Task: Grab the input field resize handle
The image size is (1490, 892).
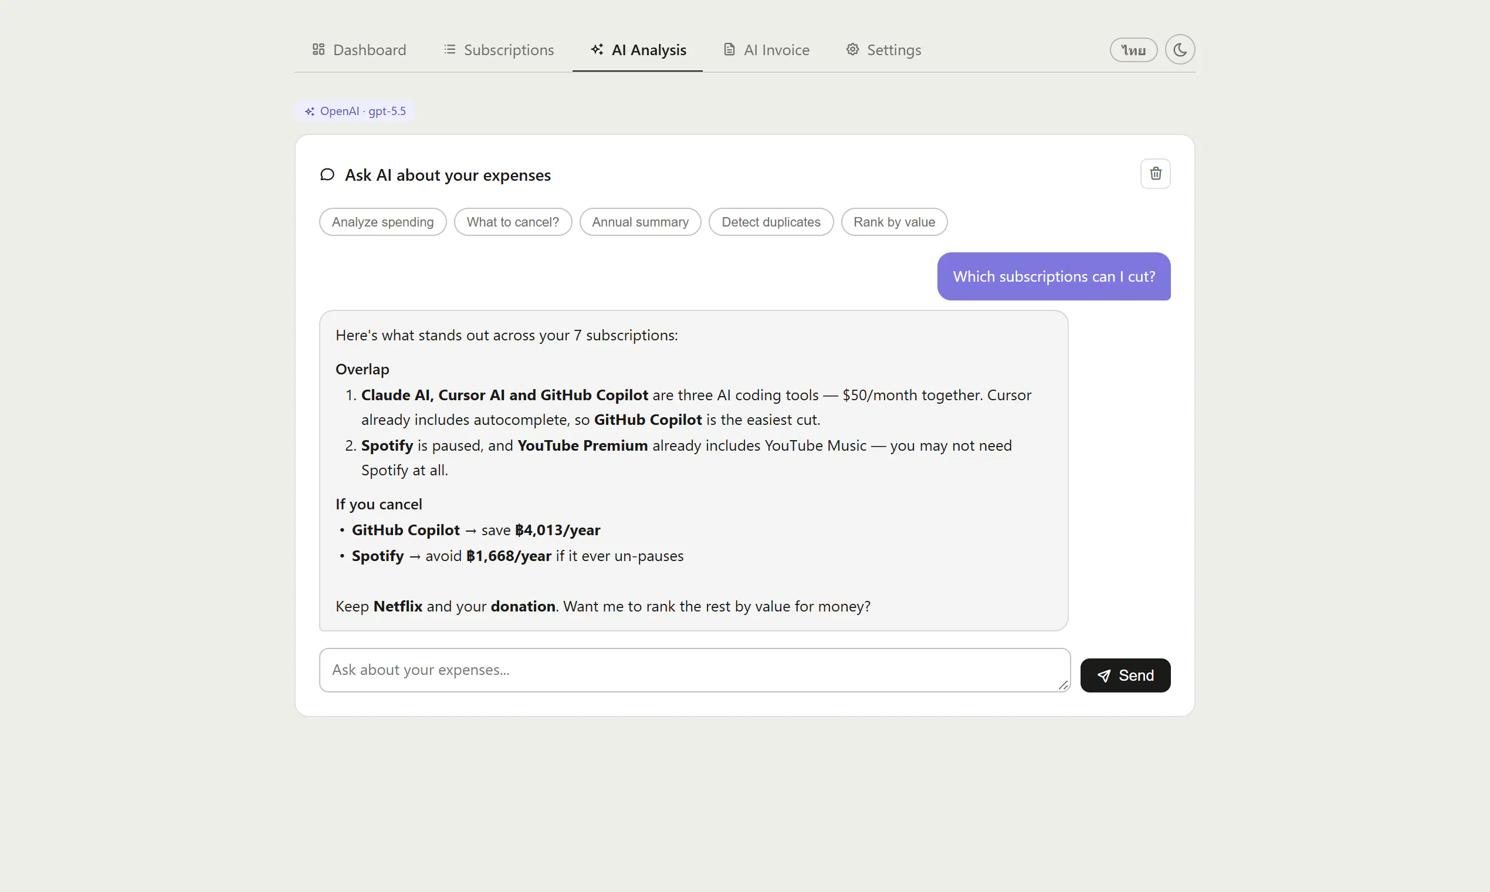Action: pyautogui.click(x=1063, y=685)
